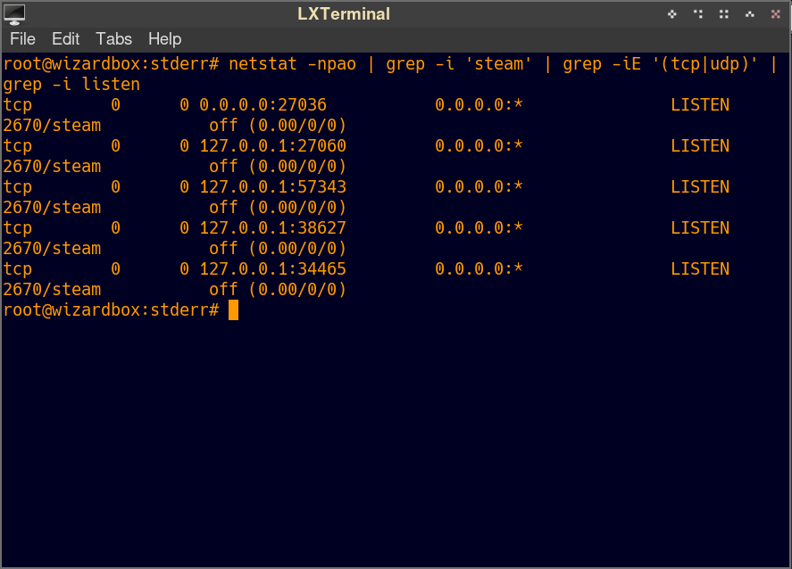
Task: Click the 127.0.0.1:27060 local address
Action: pyautogui.click(x=272, y=146)
